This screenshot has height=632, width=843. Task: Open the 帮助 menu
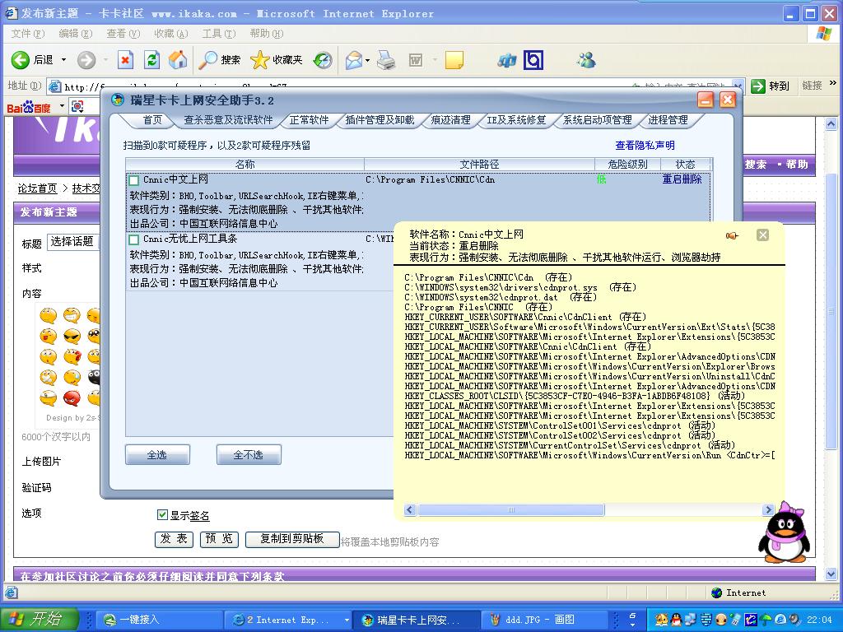tap(266, 33)
